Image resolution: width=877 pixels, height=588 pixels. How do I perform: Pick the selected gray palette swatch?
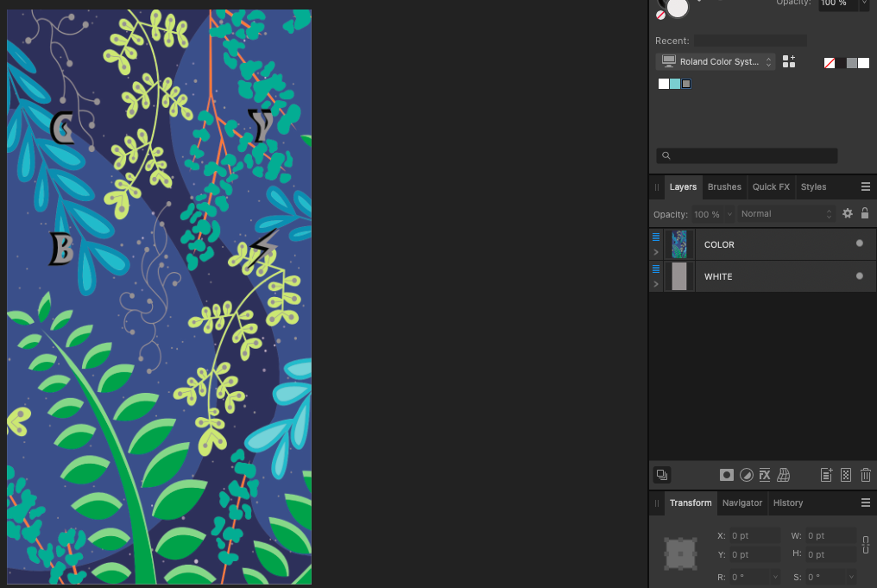(x=686, y=84)
